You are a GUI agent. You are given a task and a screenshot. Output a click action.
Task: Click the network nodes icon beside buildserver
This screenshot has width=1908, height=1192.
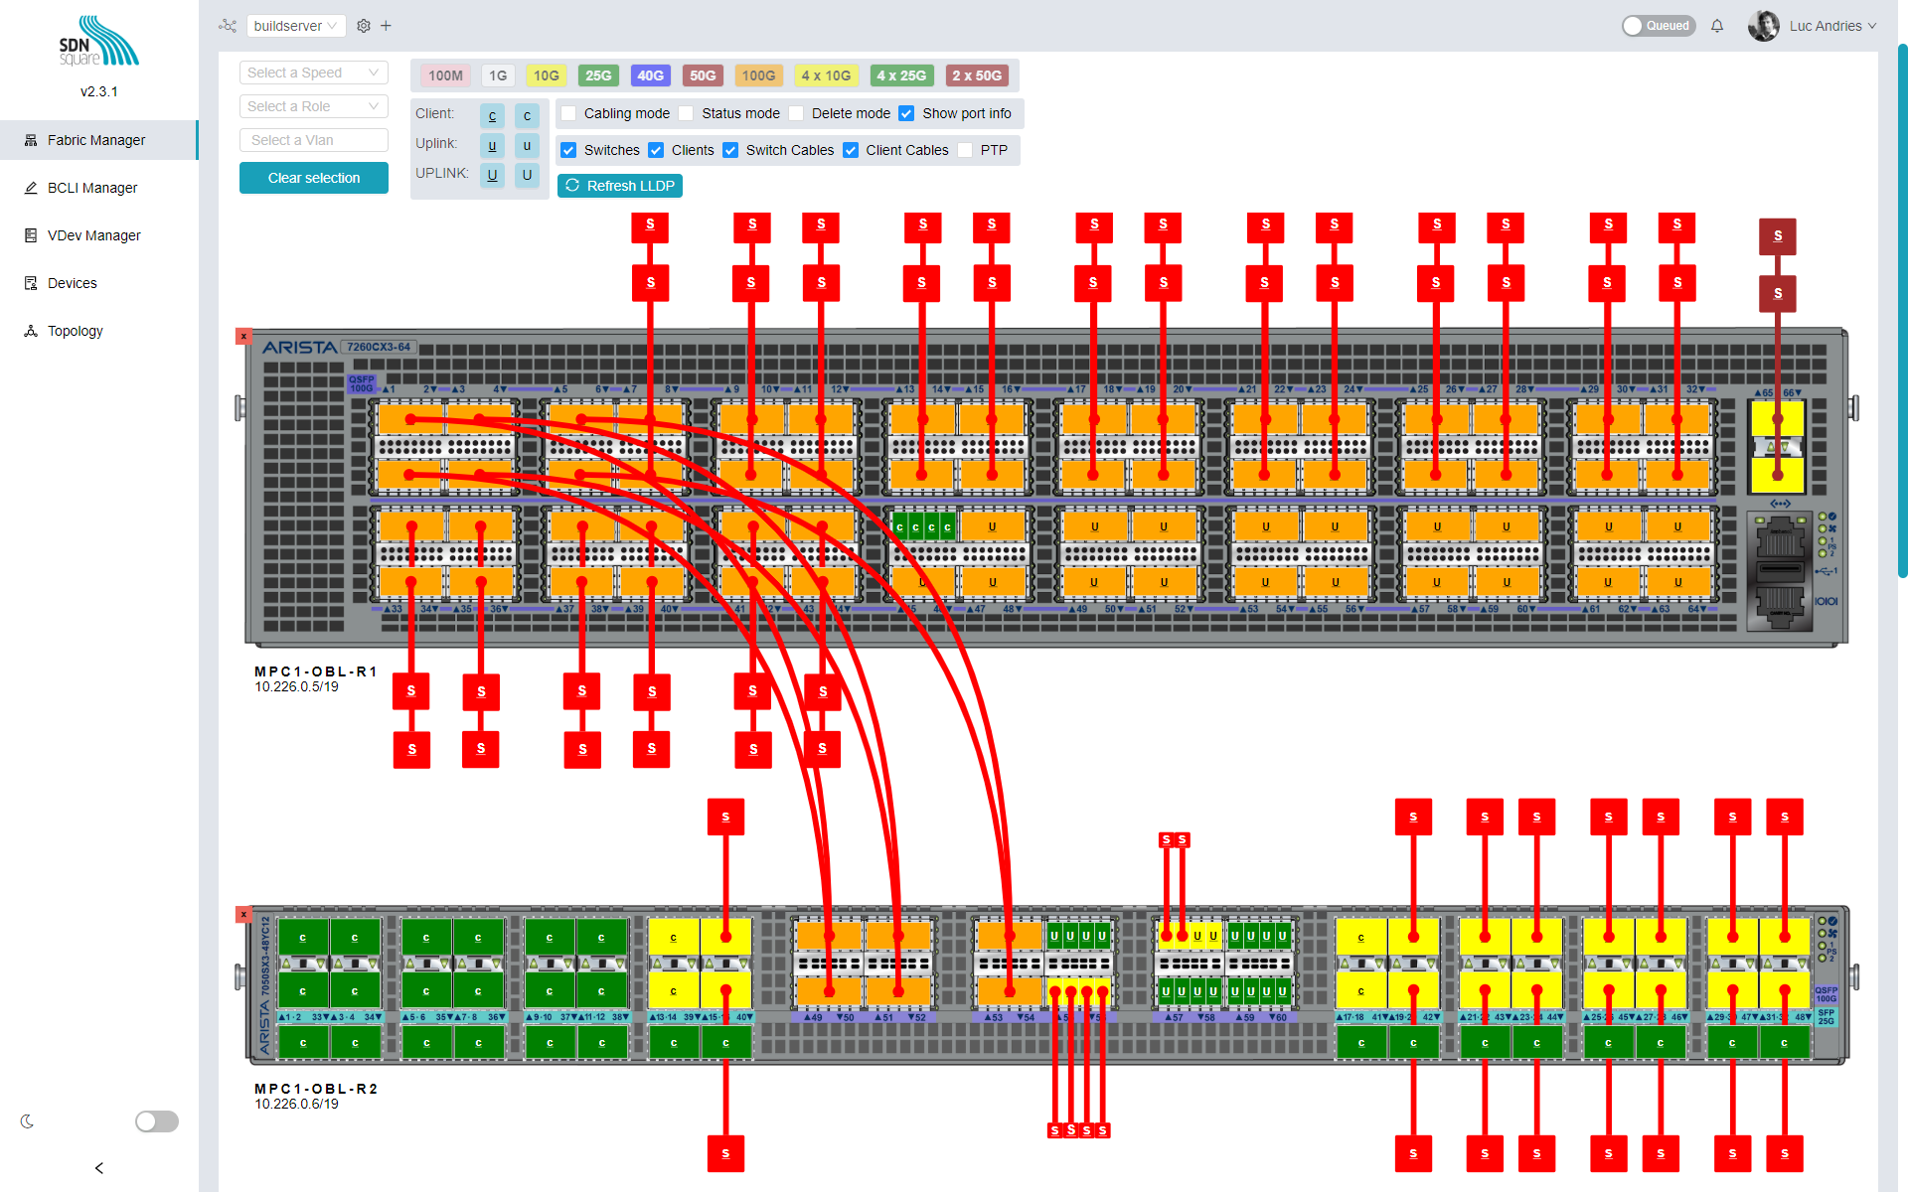click(x=228, y=26)
